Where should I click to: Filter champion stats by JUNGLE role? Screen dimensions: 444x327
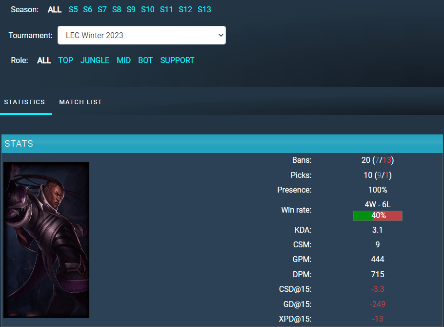tap(95, 61)
